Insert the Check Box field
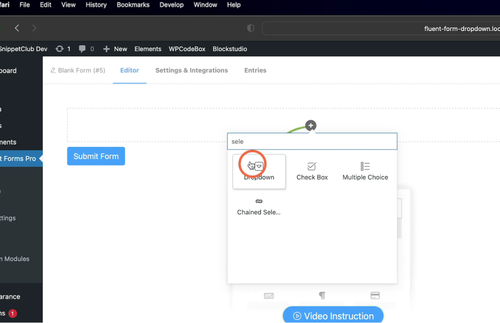 (x=312, y=172)
